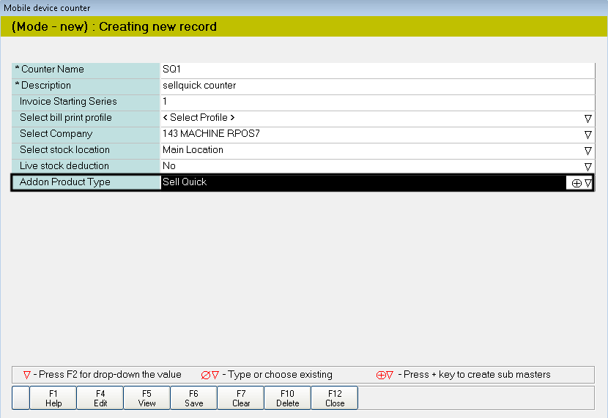Click the plus icon to create sub master

[577, 183]
